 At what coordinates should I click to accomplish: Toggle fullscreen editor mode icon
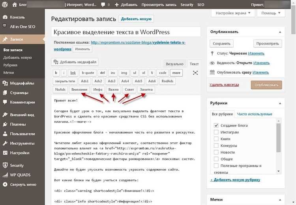[195, 73]
